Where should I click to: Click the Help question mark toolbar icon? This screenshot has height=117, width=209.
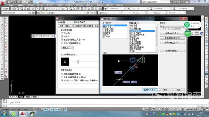tap(101, 9)
